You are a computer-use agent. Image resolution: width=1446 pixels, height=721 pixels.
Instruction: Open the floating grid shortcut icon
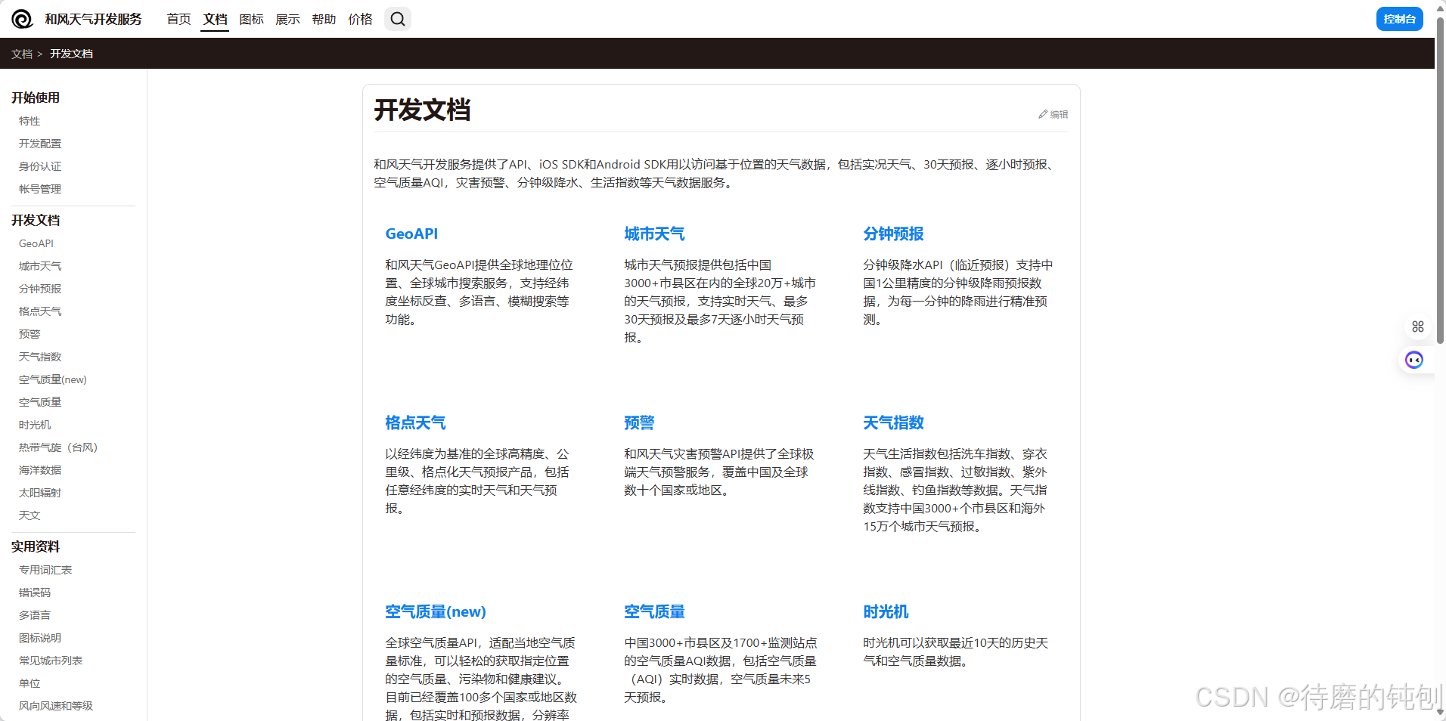coord(1418,326)
